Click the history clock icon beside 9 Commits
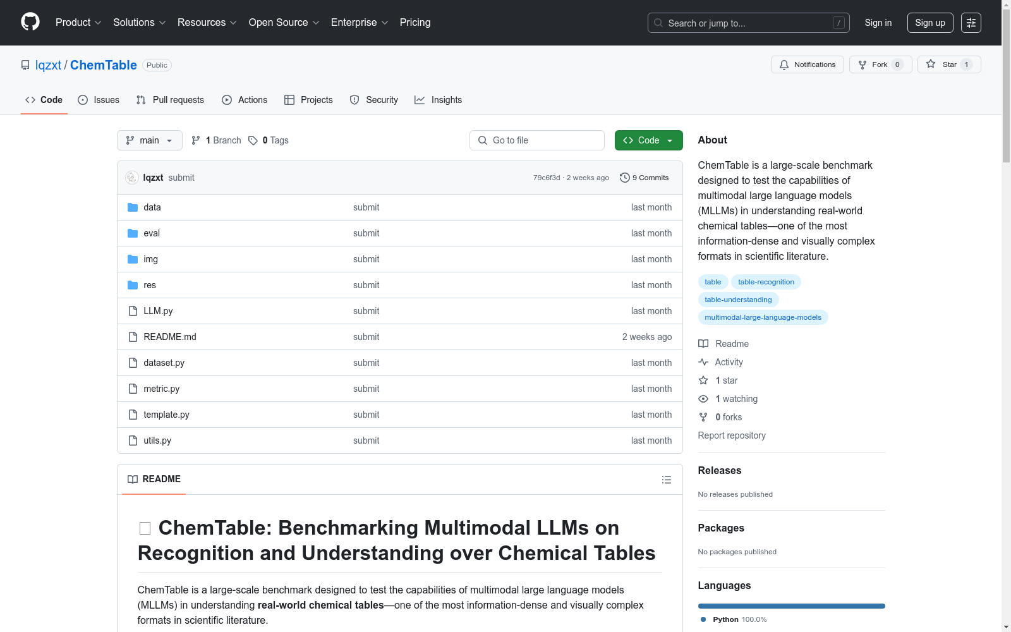This screenshot has height=632, width=1011. [625, 178]
